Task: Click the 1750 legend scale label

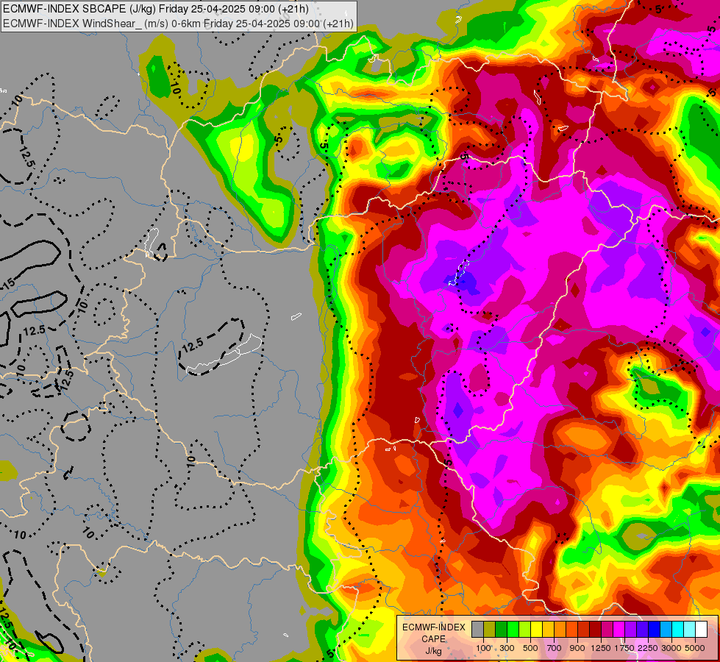Action: click(x=624, y=648)
